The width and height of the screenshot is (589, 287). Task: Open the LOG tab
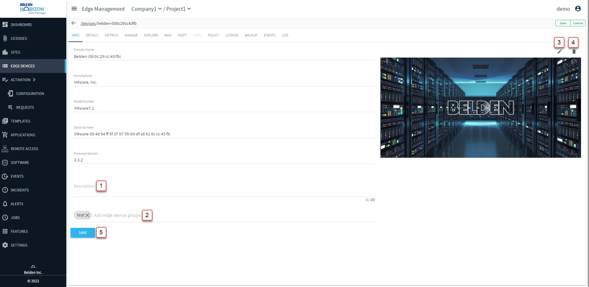pos(285,35)
